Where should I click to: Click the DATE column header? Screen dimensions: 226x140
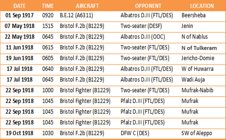[19, 6]
